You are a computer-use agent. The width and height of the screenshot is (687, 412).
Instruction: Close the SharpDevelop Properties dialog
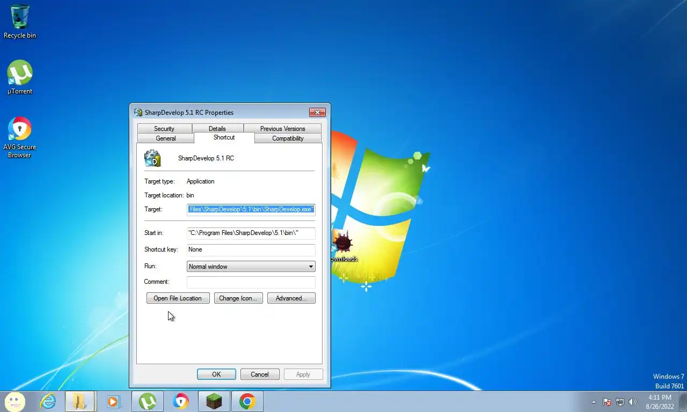click(x=317, y=112)
